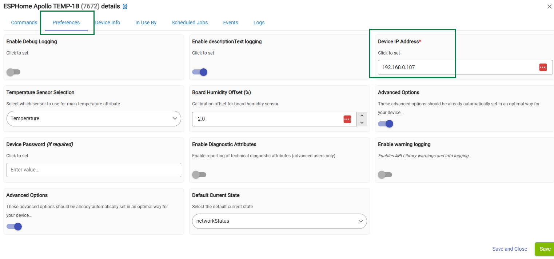The height and width of the screenshot is (259, 554).
Task: Click the Device IP Address text field
Action: [455, 67]
